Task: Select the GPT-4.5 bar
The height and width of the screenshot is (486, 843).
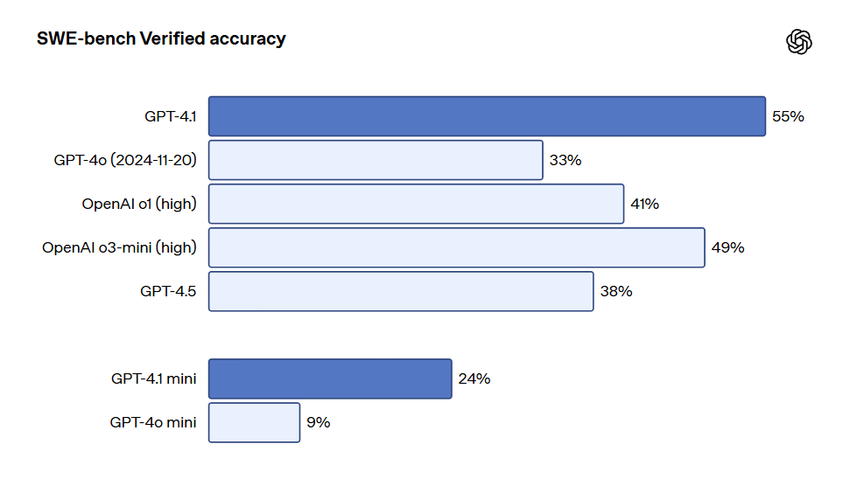Action: click(x=401, y=291)
